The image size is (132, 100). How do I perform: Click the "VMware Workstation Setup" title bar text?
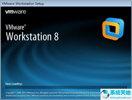click(x=23, y=4)
